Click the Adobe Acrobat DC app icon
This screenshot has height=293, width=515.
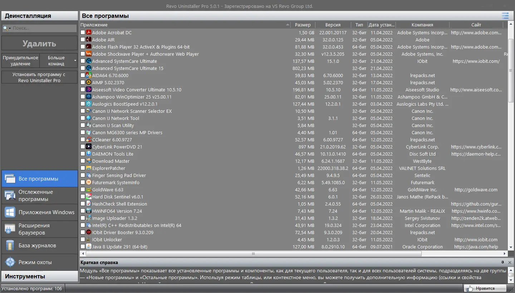click(x=89, y=32)
